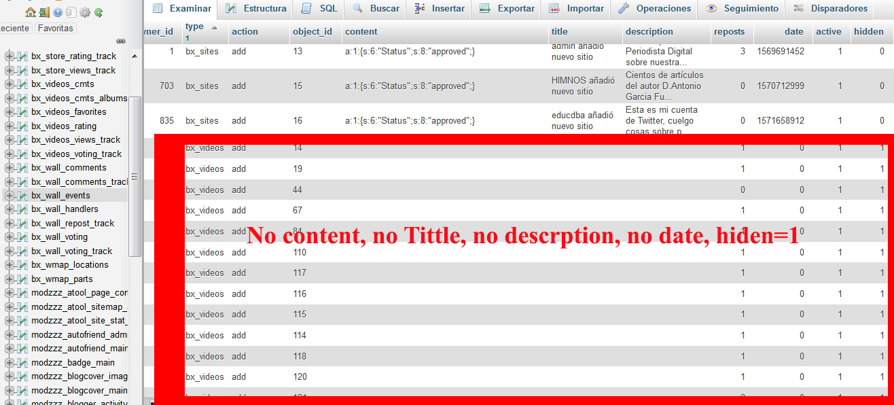
Task: Open the MySQL documentation pages icon
Action: point(71,12)
